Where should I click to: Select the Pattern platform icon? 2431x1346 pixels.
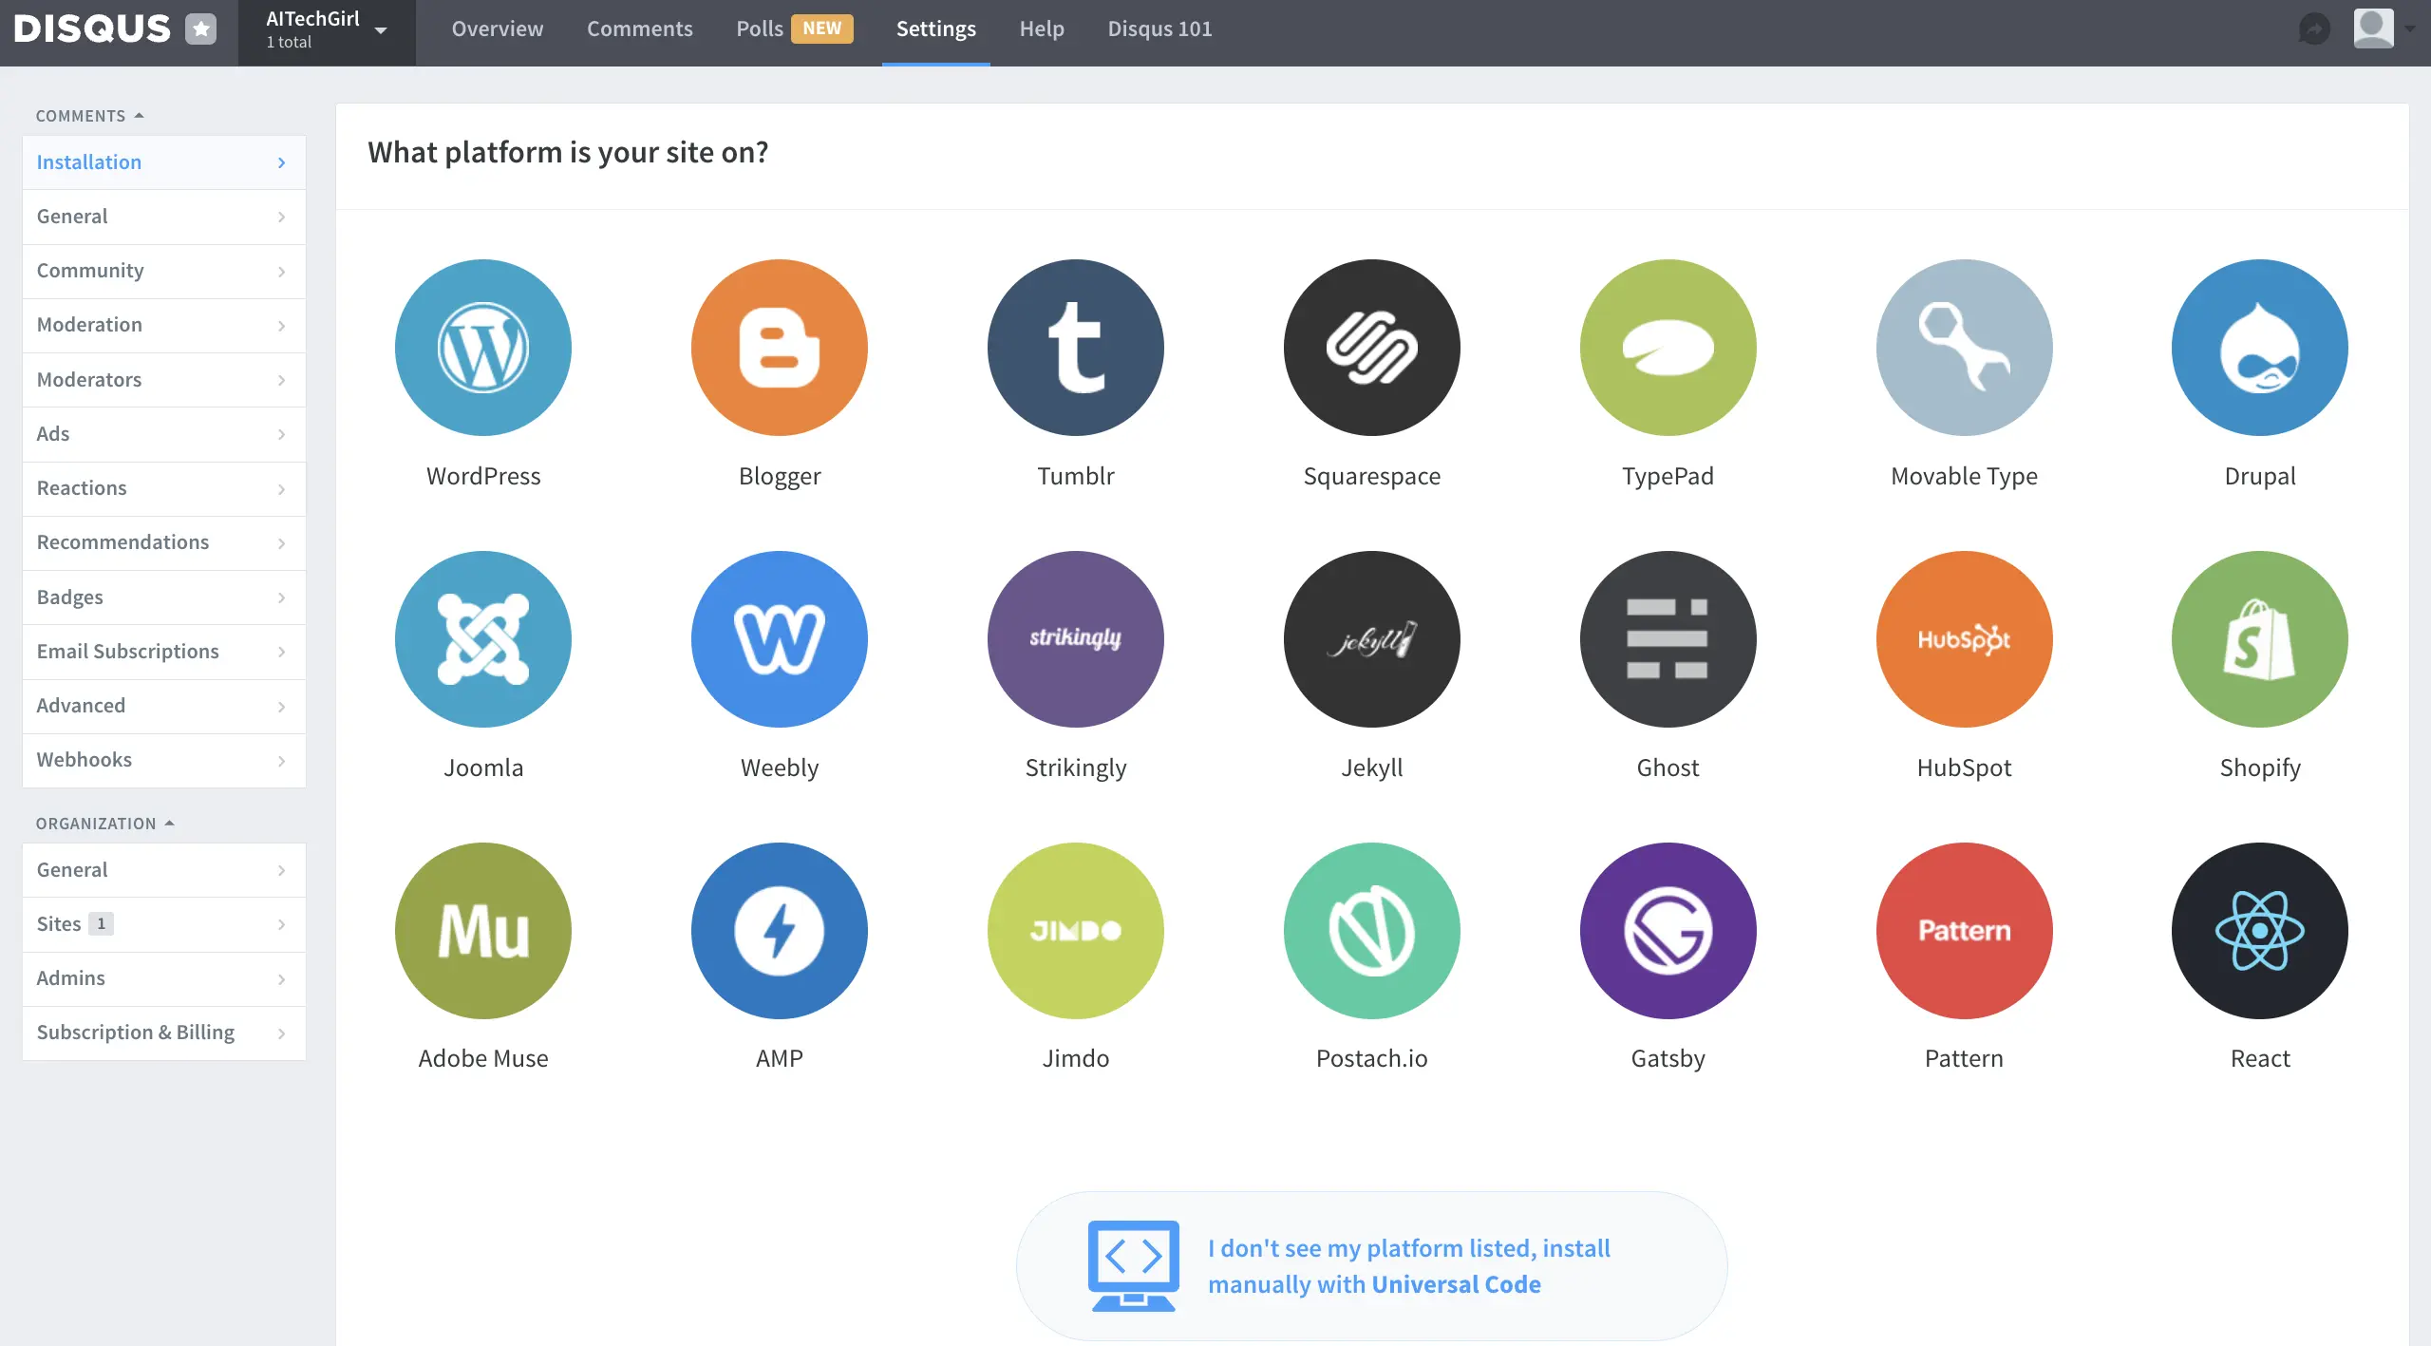coord(1965,931)
